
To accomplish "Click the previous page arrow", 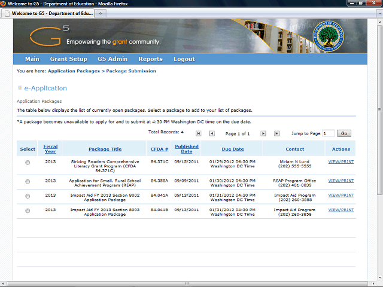I will (212, 133).
